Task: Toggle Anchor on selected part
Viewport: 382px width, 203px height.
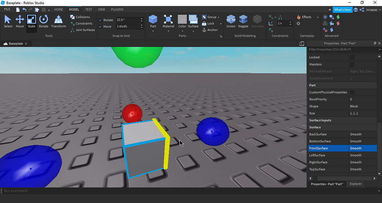Action: pos(210,30)
